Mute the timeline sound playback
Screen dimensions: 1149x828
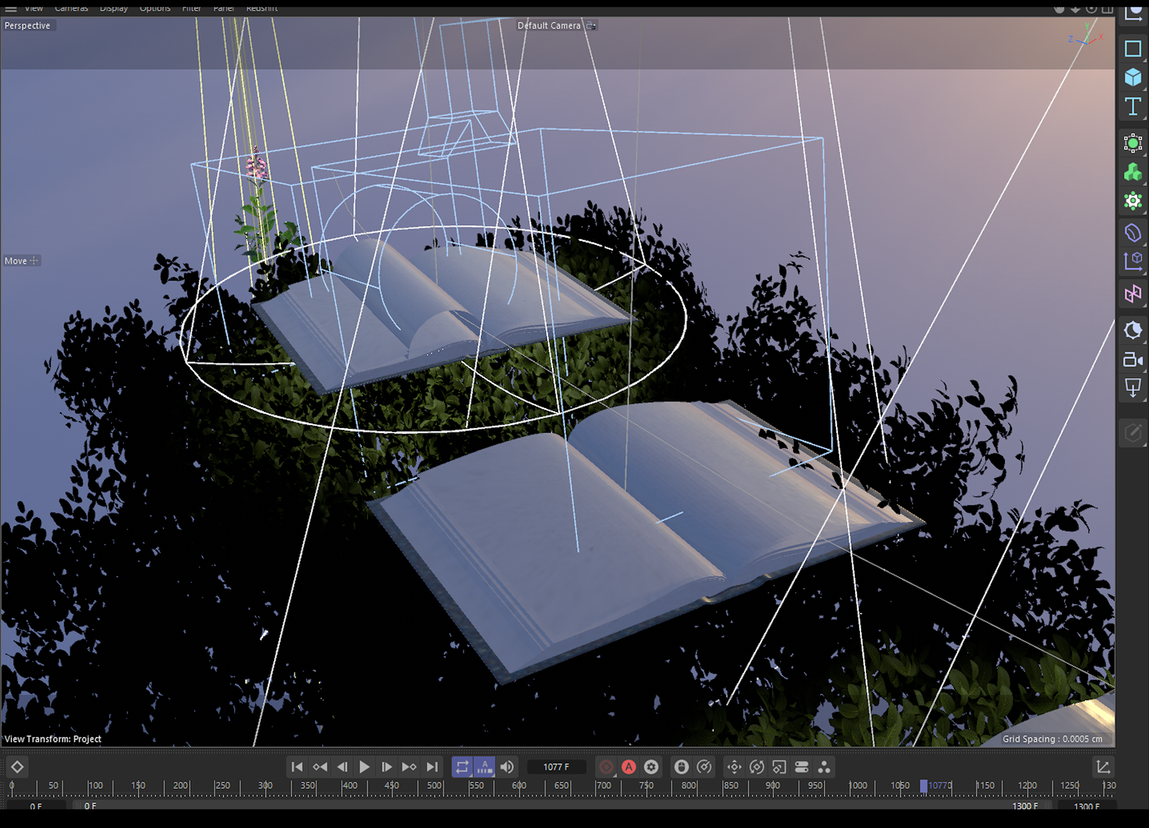[x=507, y=767]
